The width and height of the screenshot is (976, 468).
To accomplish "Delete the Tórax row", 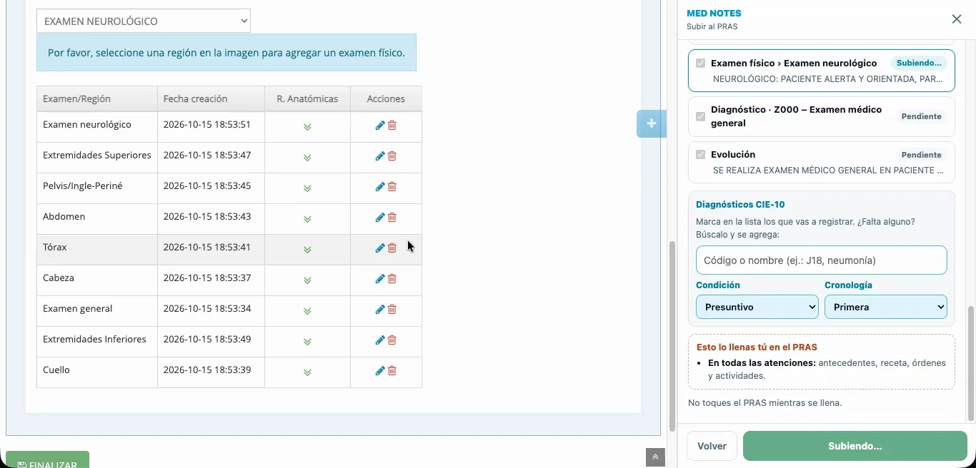I will tap(392, 248).
